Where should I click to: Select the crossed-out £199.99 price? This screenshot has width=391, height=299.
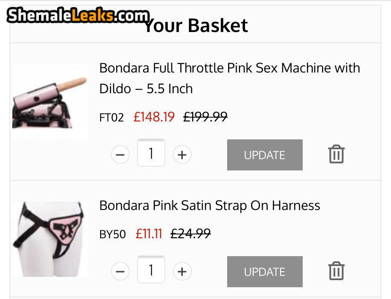point(205,117)
